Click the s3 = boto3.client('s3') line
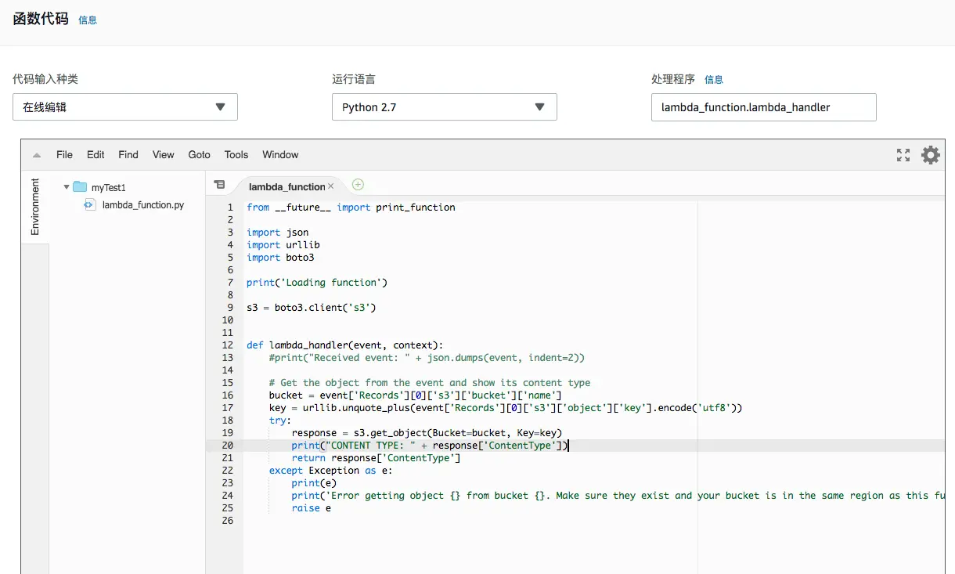The image size is (955, 574). pos(312,308)
